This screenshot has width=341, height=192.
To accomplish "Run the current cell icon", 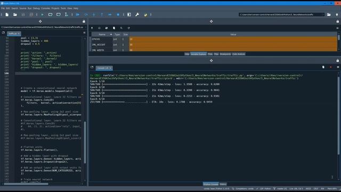I will pyautogui.click(x=50, y=14).
